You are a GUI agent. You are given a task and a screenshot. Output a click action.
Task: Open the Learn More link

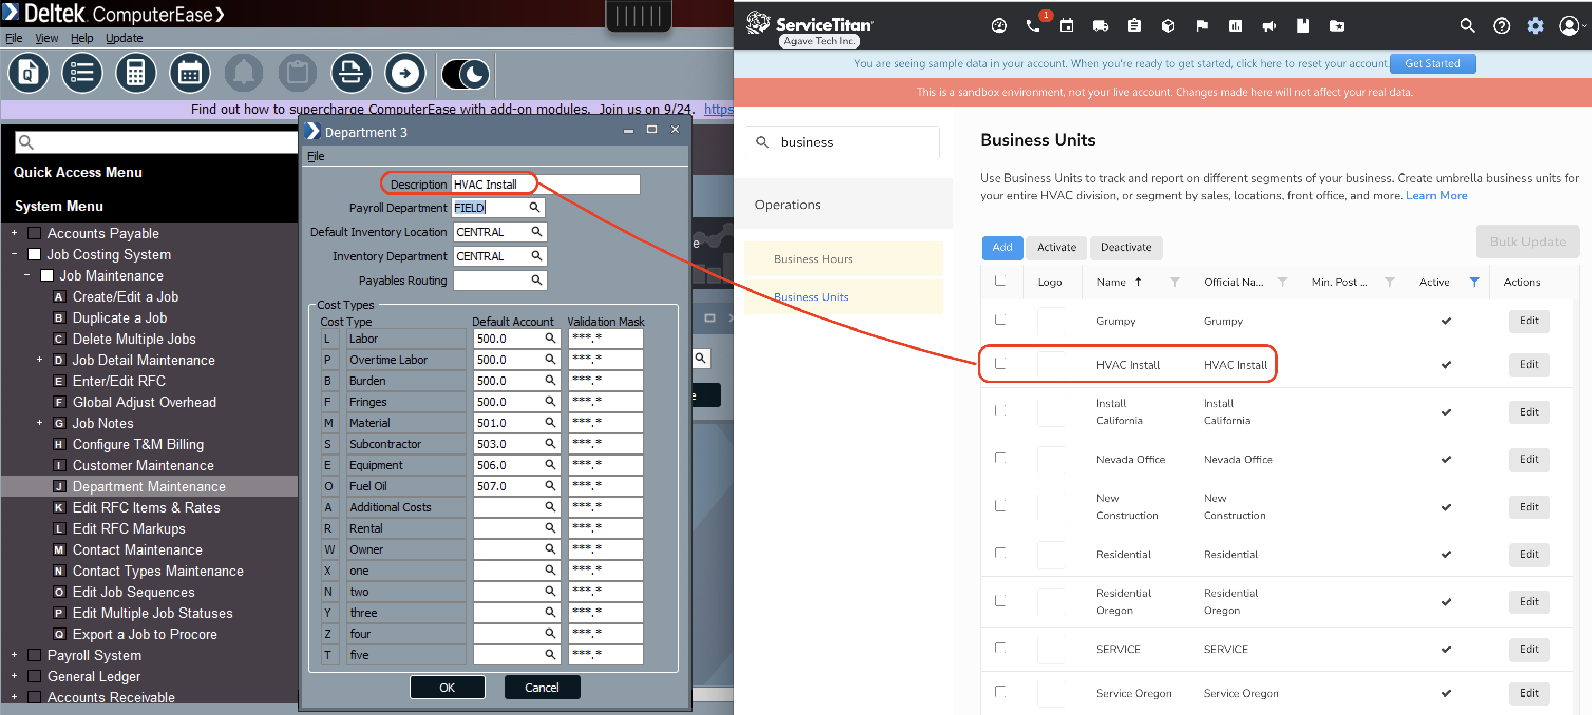click(1436, 196)
